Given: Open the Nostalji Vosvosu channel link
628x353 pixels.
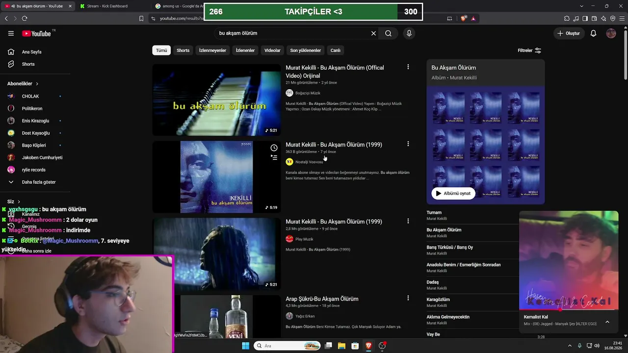Looking at the screenshot, I should 309,162.
